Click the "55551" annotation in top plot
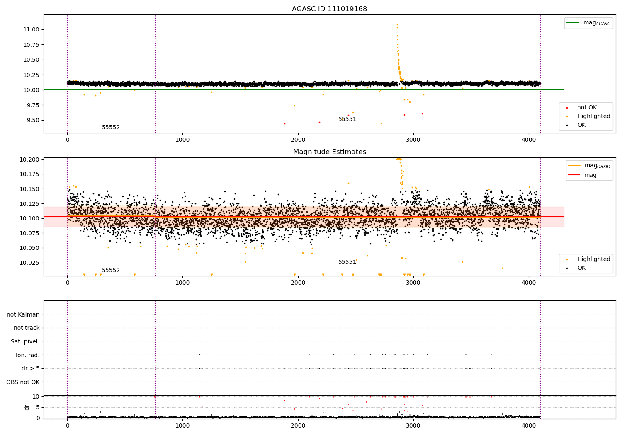The height and width of the screenshot is (435, 622). 347,119
